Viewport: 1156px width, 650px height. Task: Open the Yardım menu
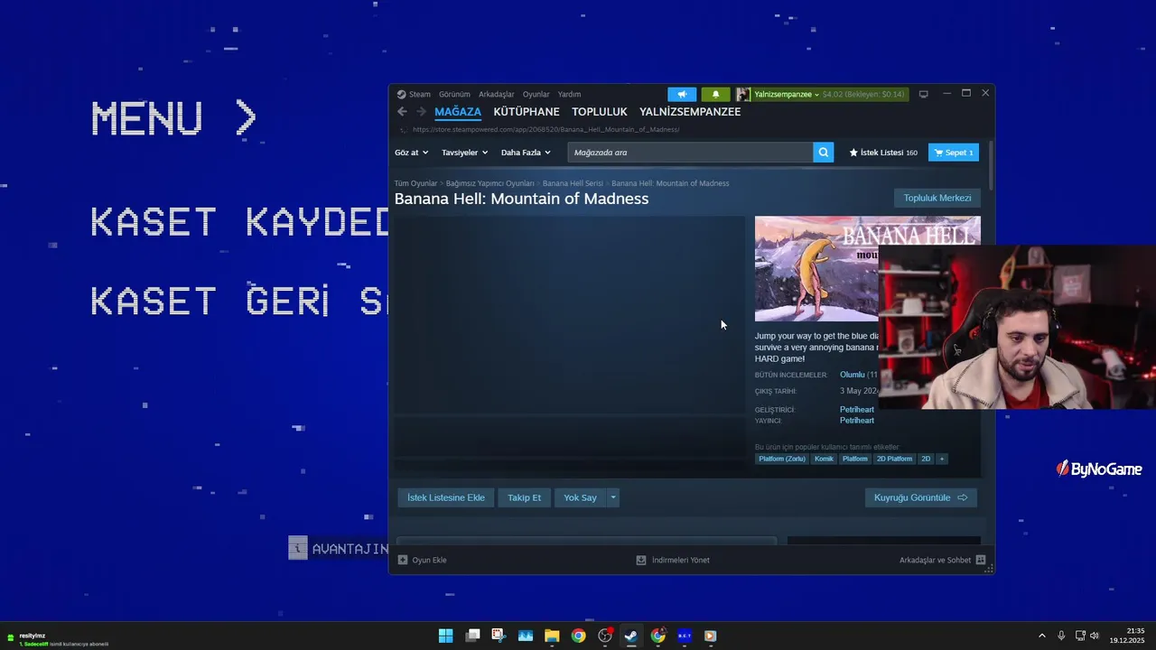pos(569,94)
